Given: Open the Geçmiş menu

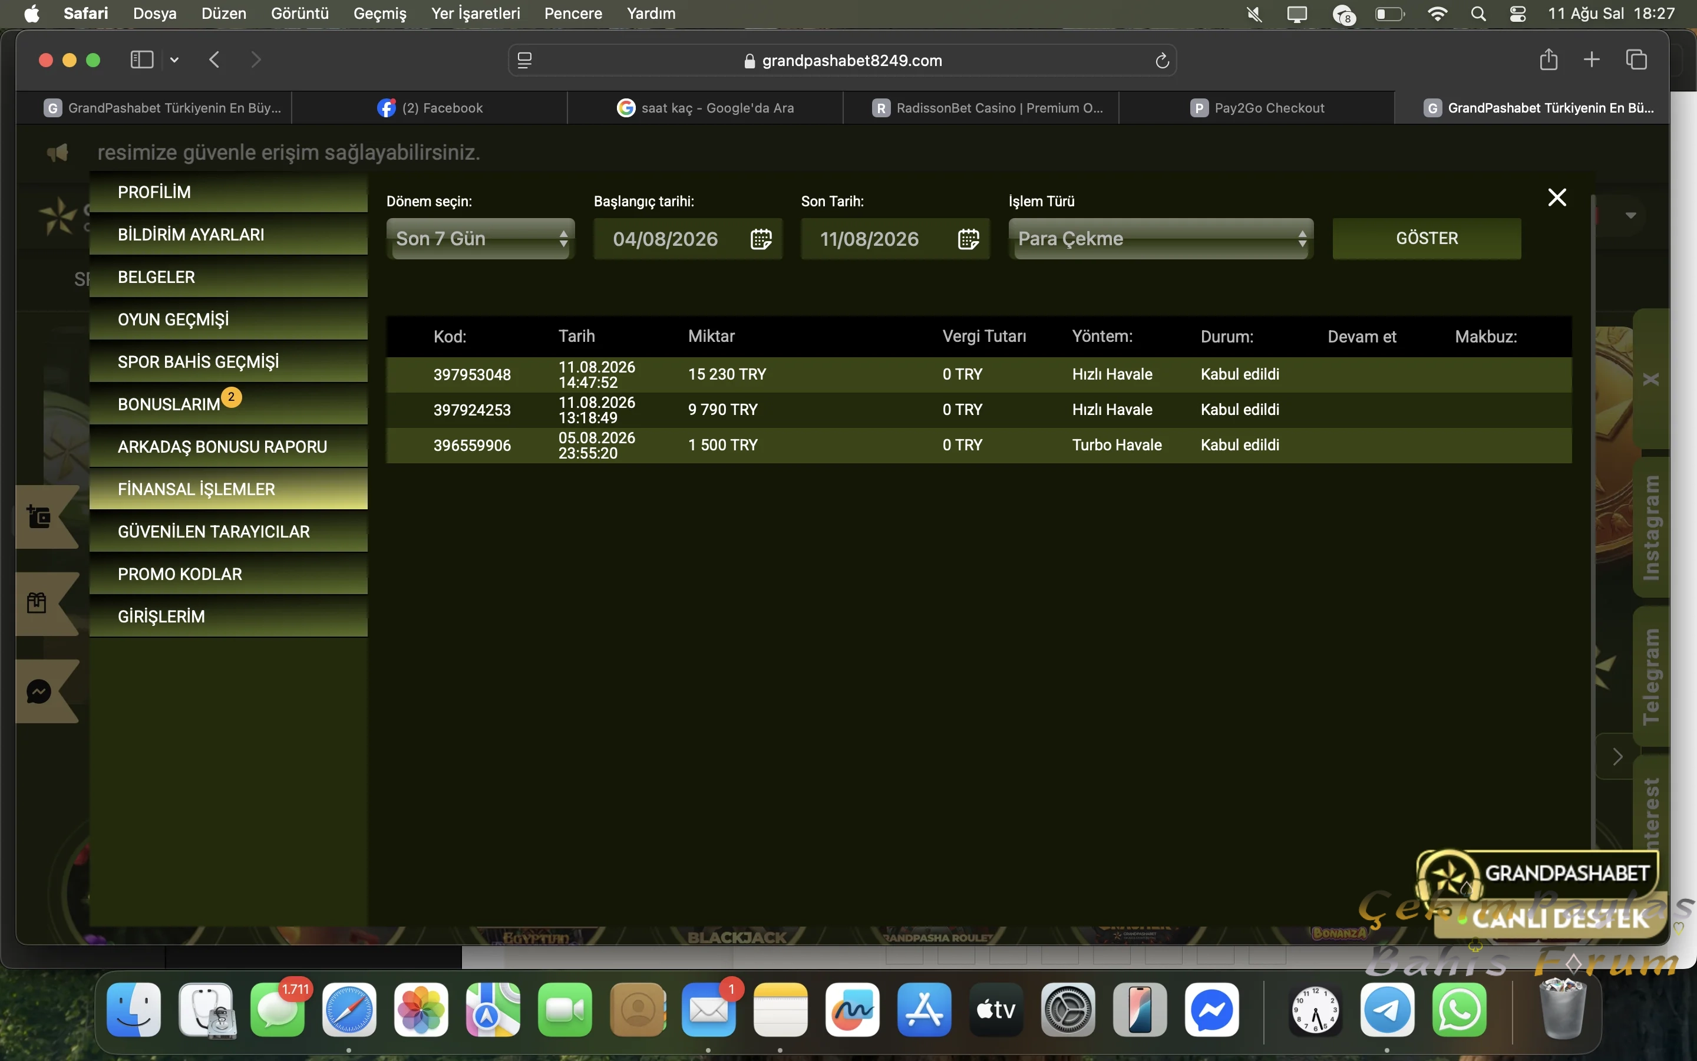Looking at the screenshot, I should point(380,14).
